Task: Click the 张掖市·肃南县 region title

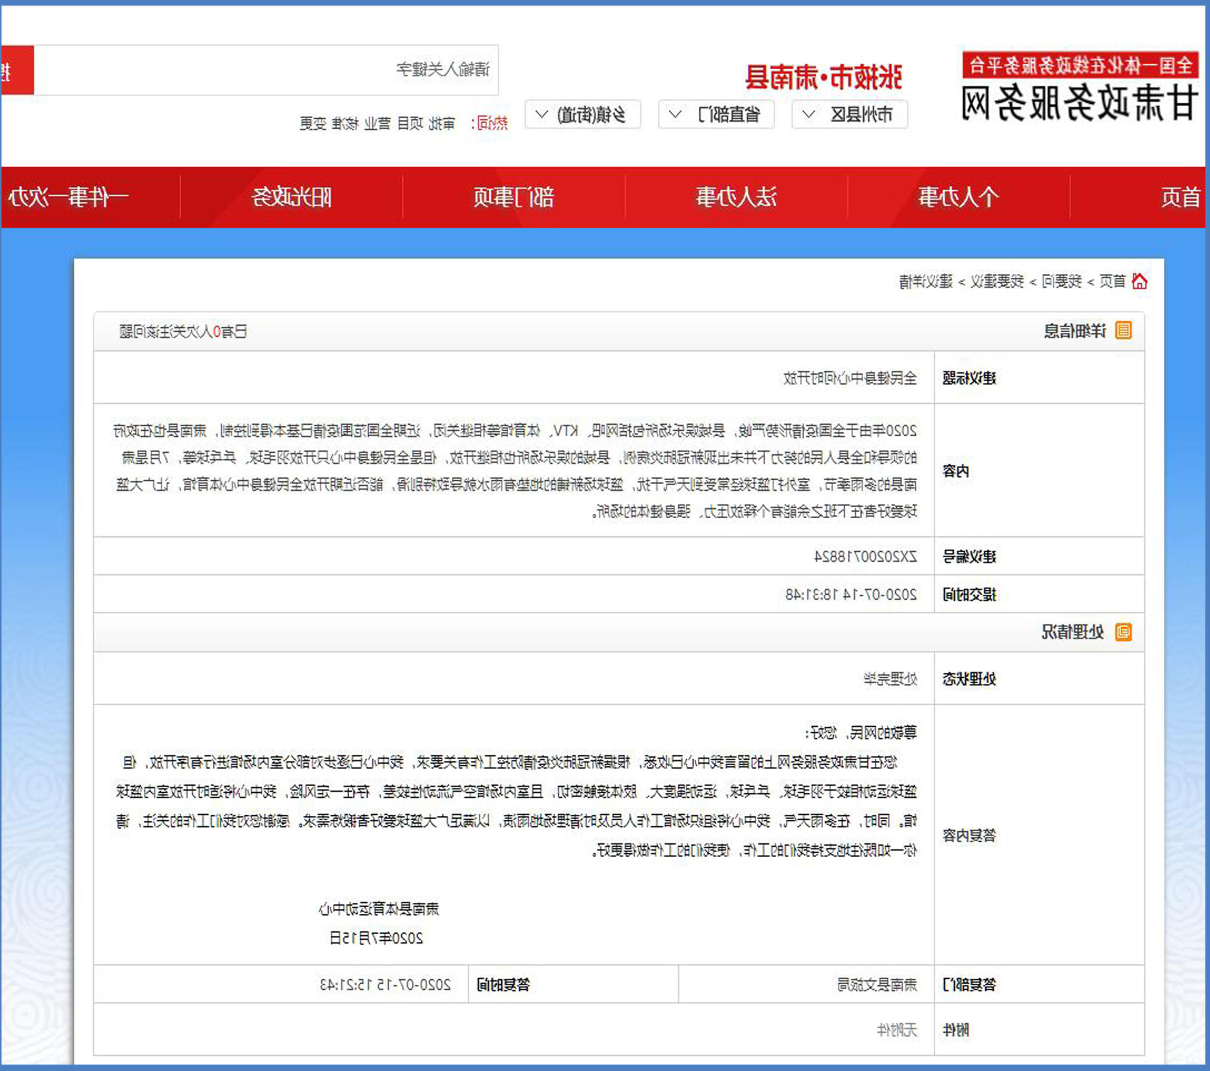Action: 823,77
